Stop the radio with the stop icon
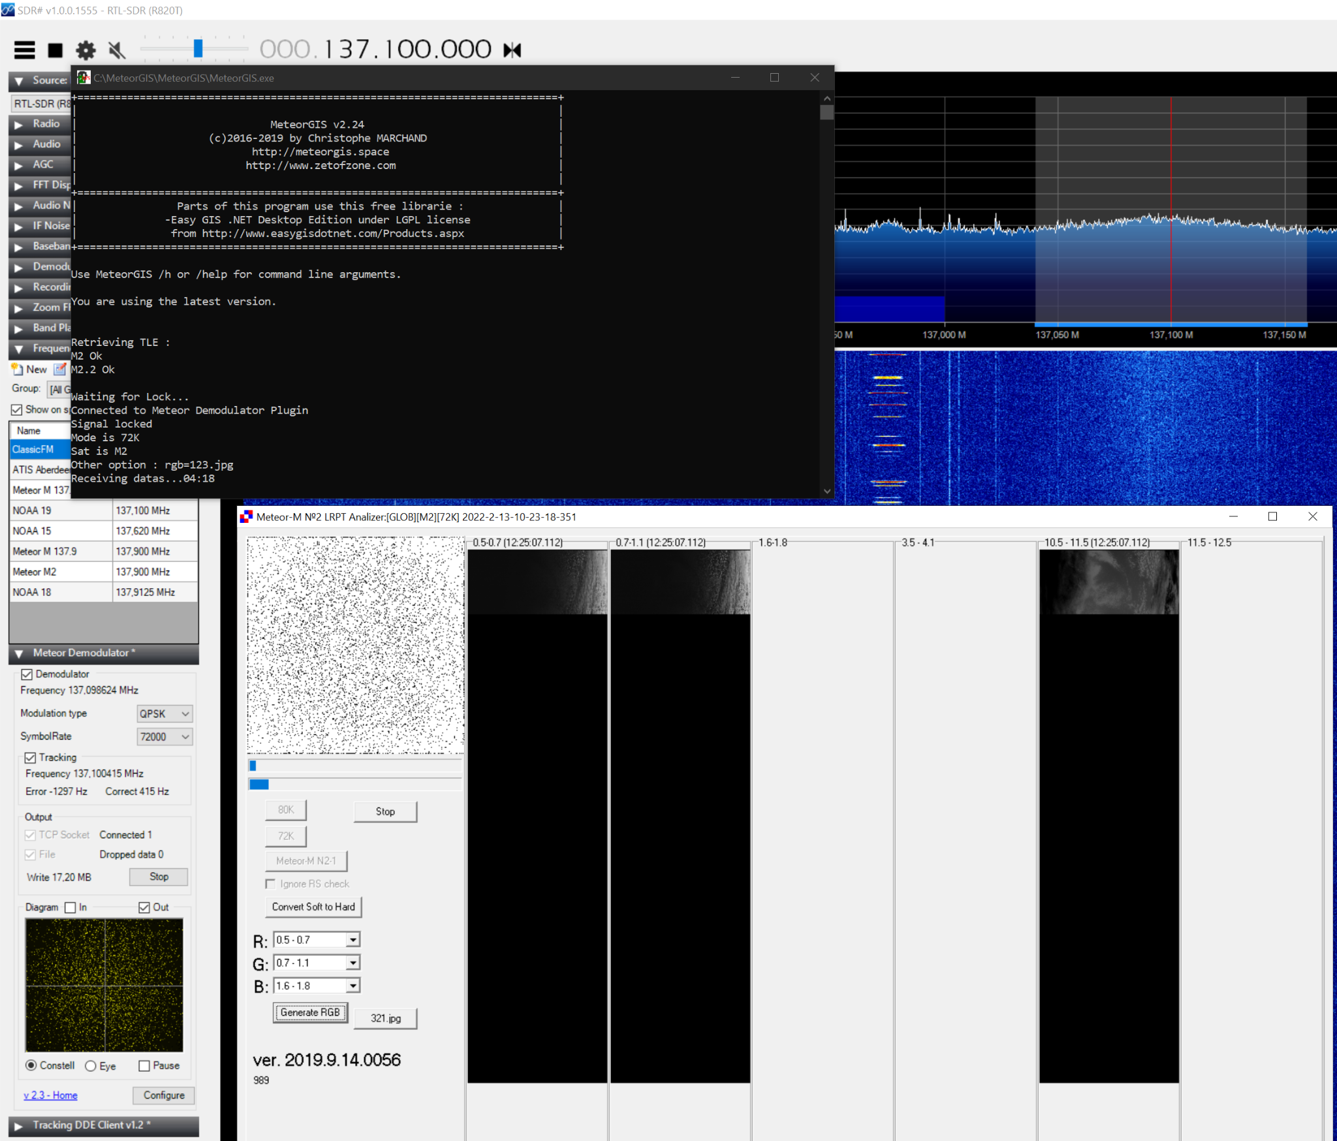Image resolution: width=1337 pixels, height=1141 pixels. coord(55,50)
